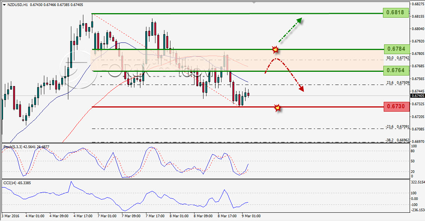The width and height of the screenshot is (425, 221).
Task: Select the green 0.6764 level label
Action: click(x=396, y=71)
